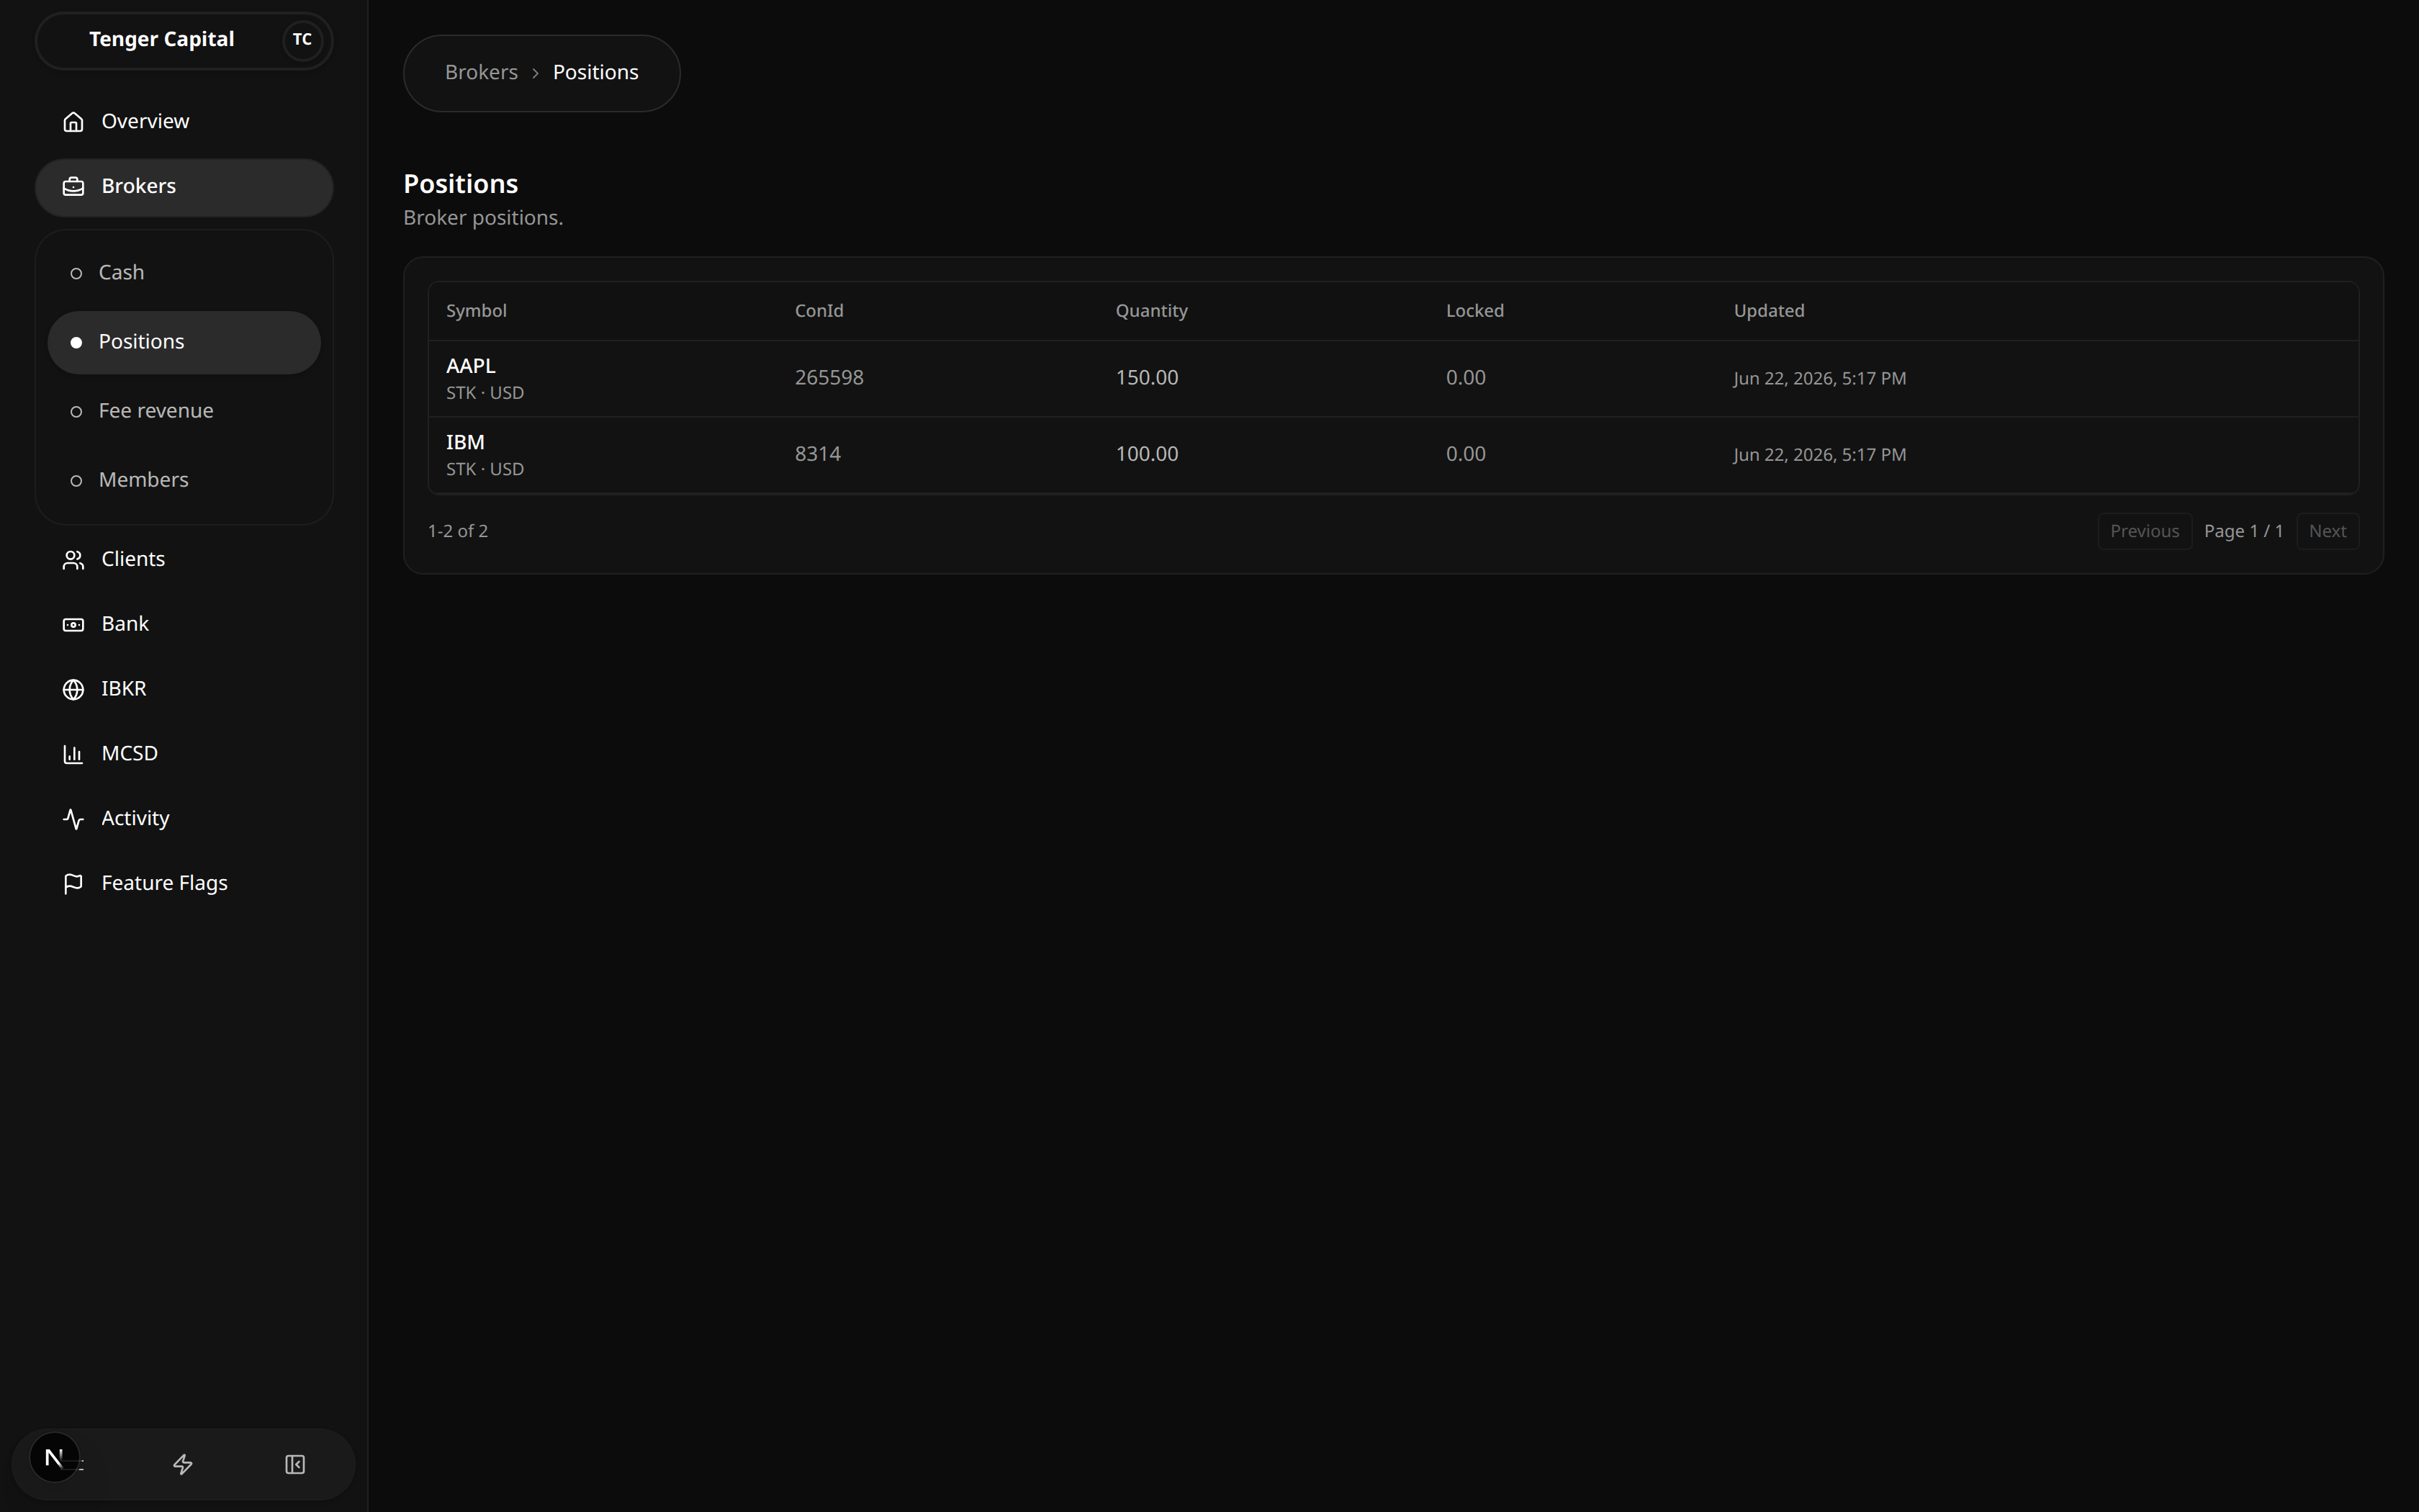Click the IBM row updated timestamp
The image size is (2419, 1512).
pos(1819,455)
